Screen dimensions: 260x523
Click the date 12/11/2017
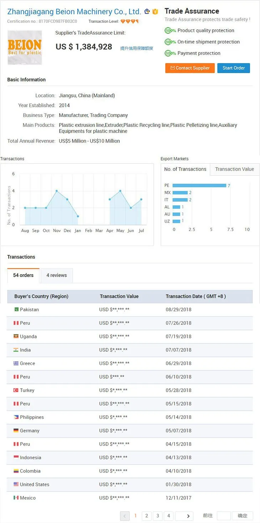click(x=178, y=498)
